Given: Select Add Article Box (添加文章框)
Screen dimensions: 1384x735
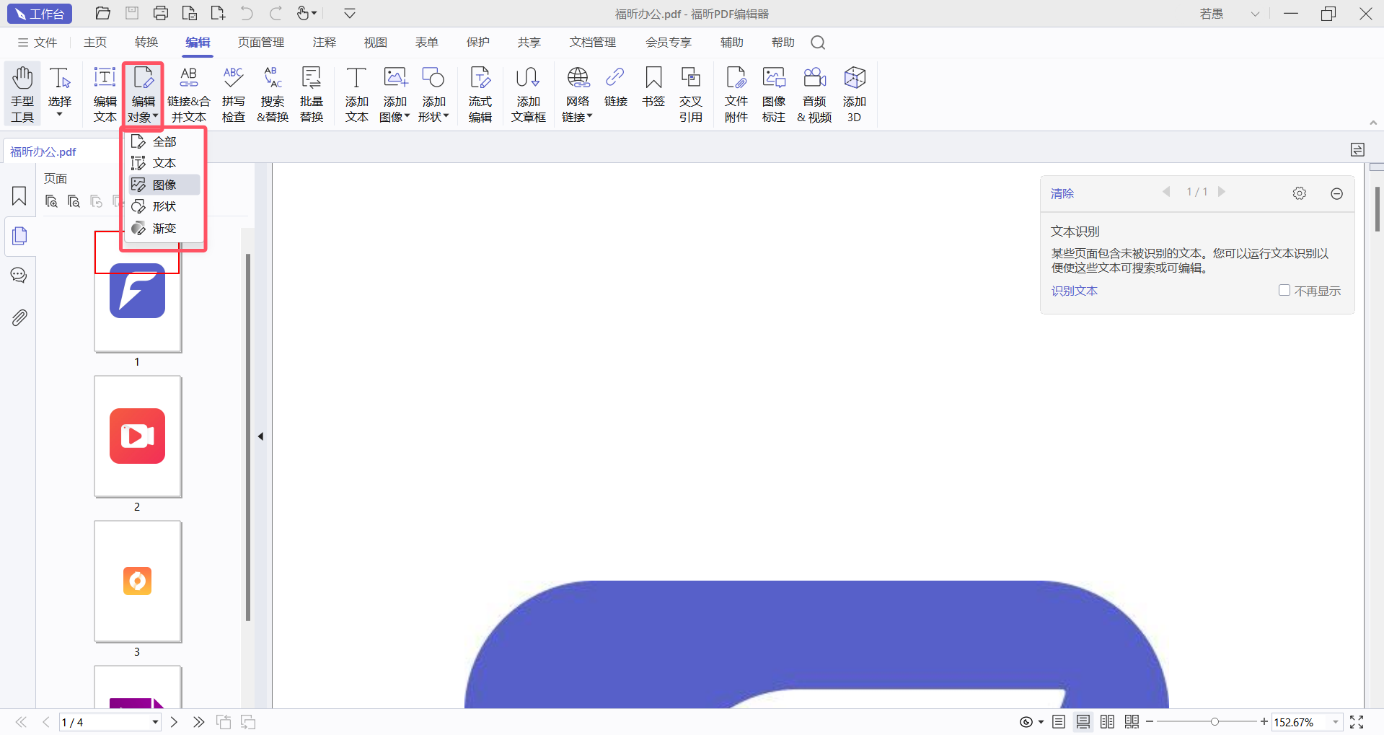Looking at the screenshot, I should (x=529, y=94).
